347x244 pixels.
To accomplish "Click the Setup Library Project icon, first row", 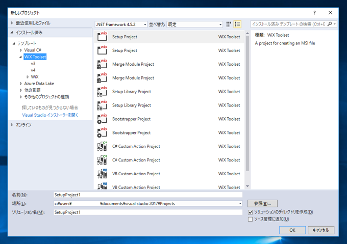I will [x=102, y=91].
